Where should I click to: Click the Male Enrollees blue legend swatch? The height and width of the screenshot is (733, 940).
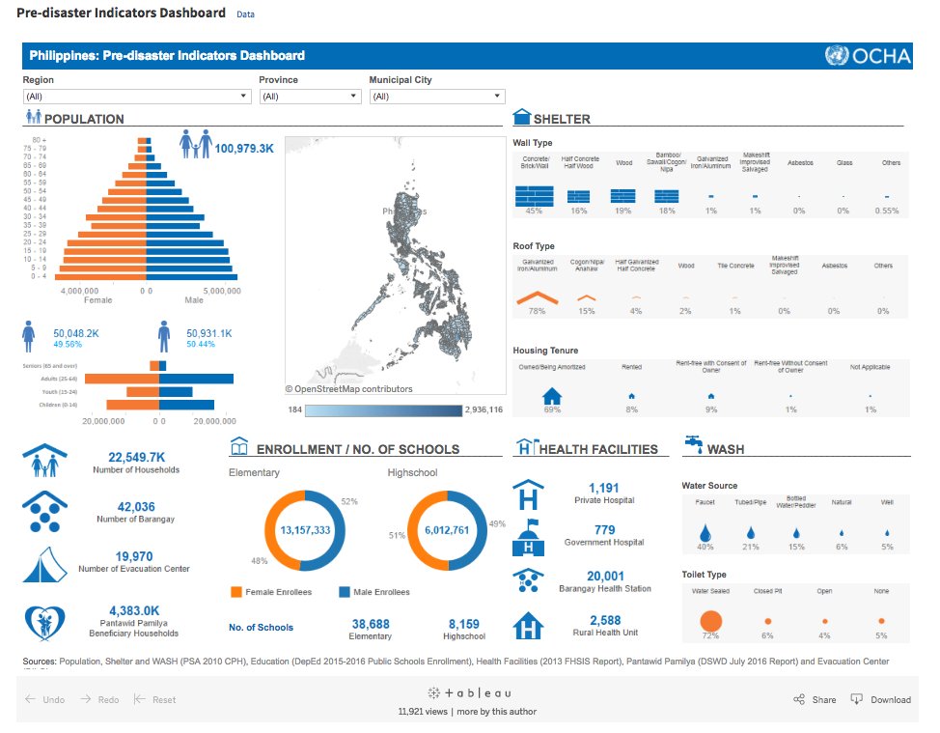pyautogui.click(x=345, y=592)
